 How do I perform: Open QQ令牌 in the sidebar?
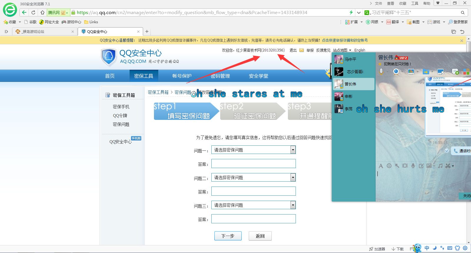point(120,115)
